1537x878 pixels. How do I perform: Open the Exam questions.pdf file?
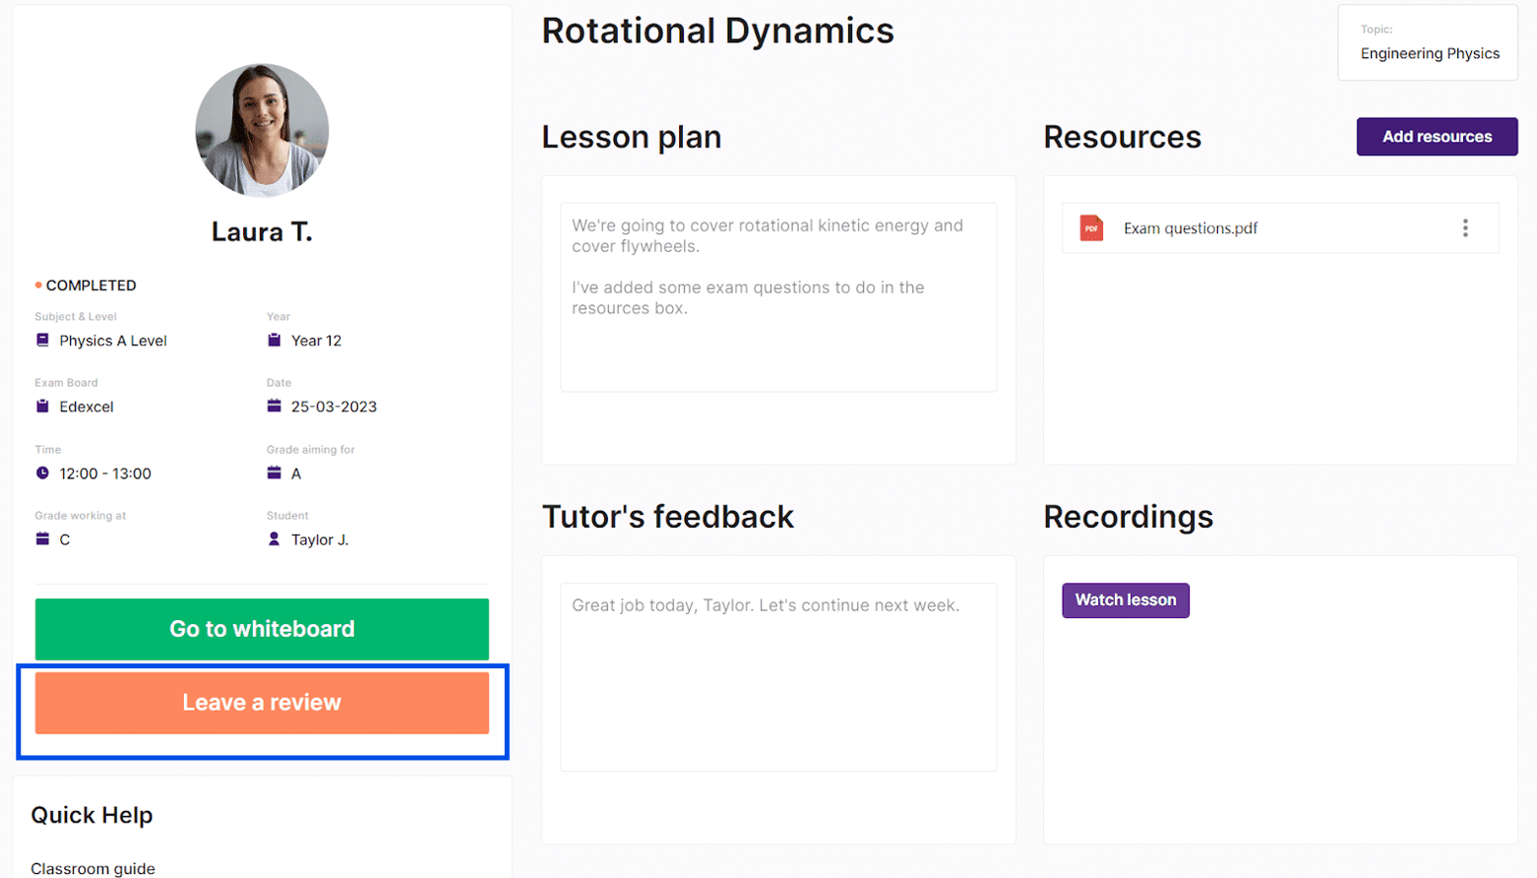coord(1190,228)
